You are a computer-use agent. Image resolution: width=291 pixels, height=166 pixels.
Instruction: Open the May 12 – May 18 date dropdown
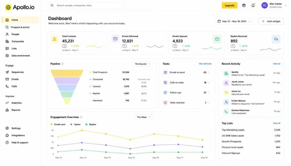[234, 21]
